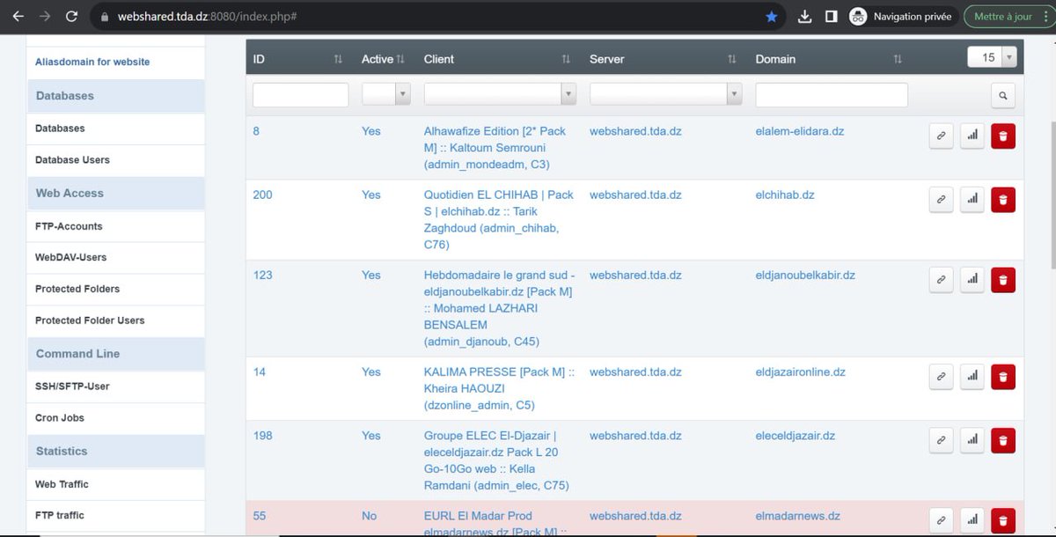Open Databases item in sidebar

coord(60,129)
